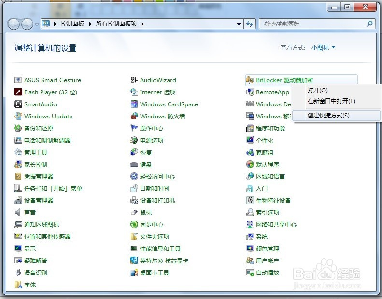The image size is (382, 299).
Task: Open the 区域和语言 link
Action: coord(270,176)
